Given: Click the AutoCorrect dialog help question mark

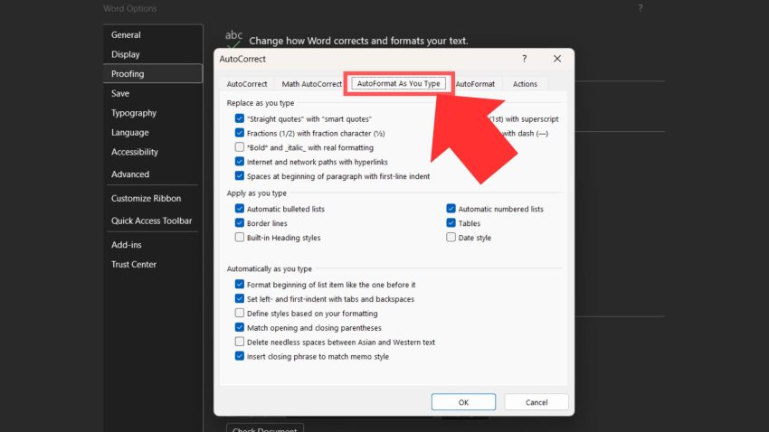Looking at the screenshot, I should (x=525, y=59).
